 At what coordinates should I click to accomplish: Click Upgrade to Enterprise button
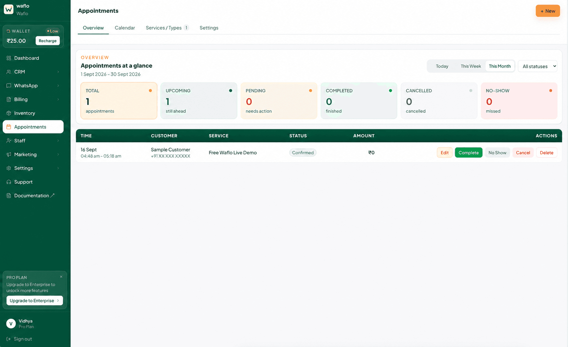[x=35, y=301]
